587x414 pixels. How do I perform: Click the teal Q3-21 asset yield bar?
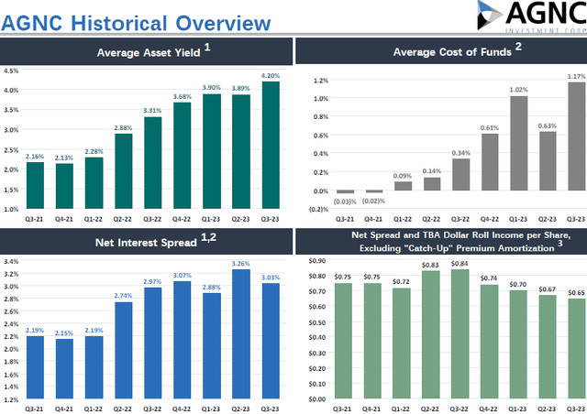tap(35, 186)
